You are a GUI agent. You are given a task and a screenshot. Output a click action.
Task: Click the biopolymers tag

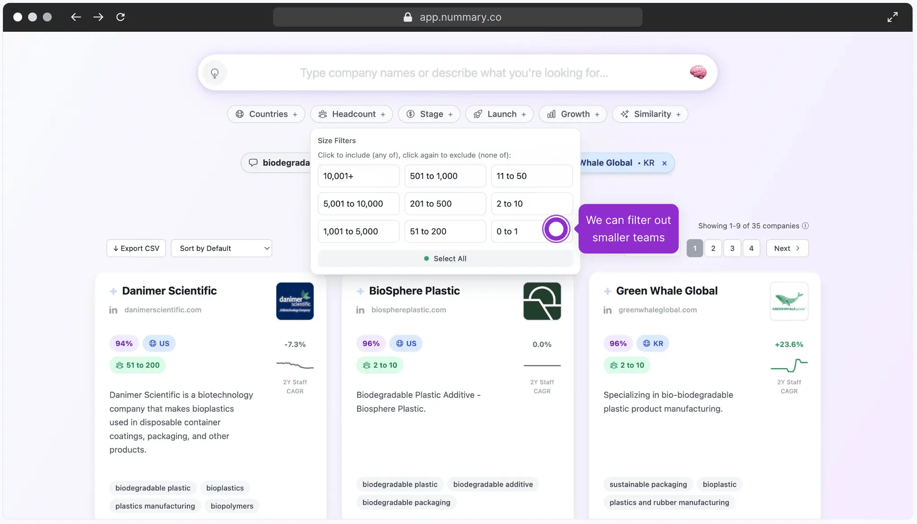coord(232,506)
